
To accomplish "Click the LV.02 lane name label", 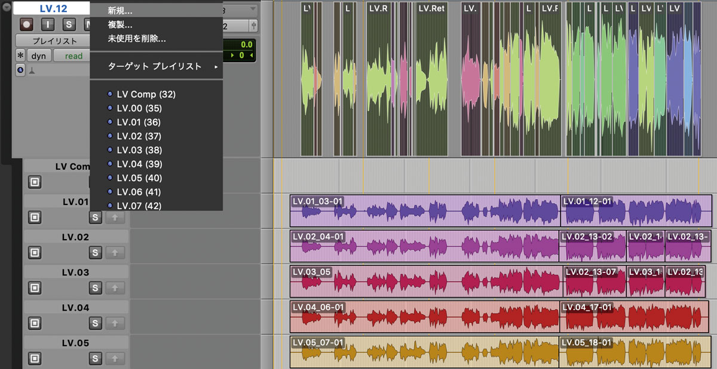I will pyautogui.click(x=76, y=237).
